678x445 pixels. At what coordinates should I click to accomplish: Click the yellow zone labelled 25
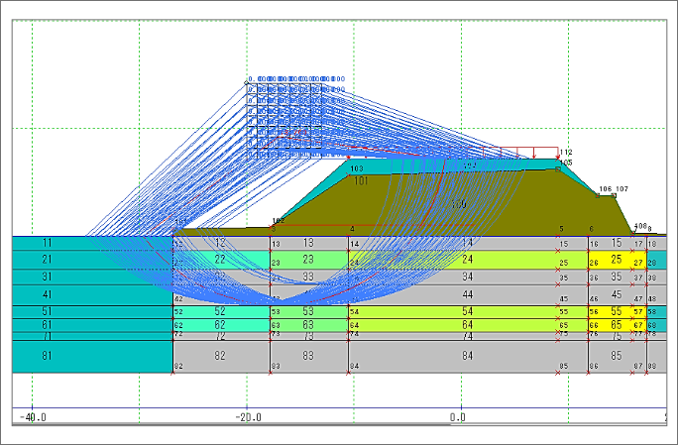coord(617,259)
